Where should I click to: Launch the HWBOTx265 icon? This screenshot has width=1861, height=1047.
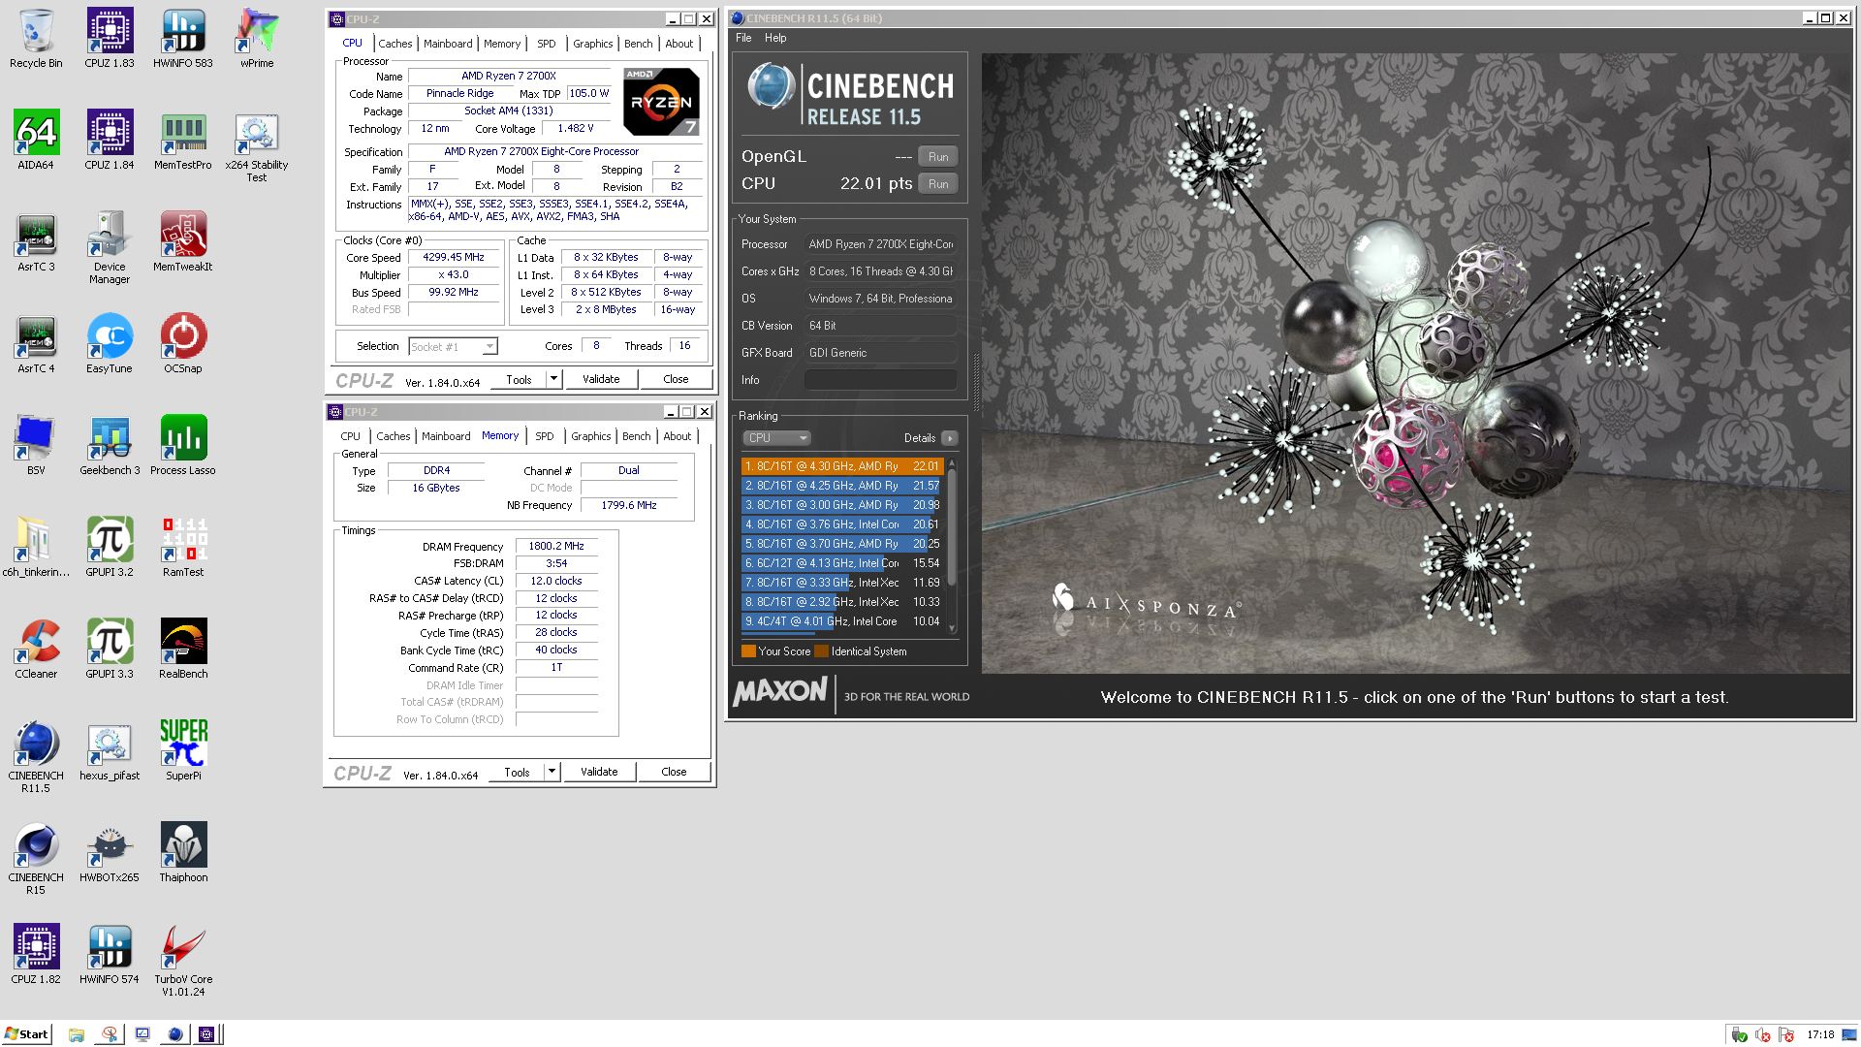click(110, 853)
